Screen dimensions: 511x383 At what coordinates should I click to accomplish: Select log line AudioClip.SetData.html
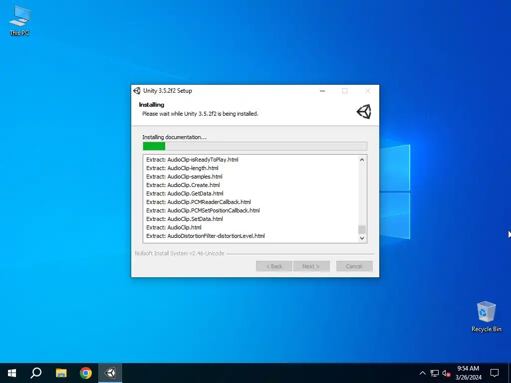click(185, 219)
